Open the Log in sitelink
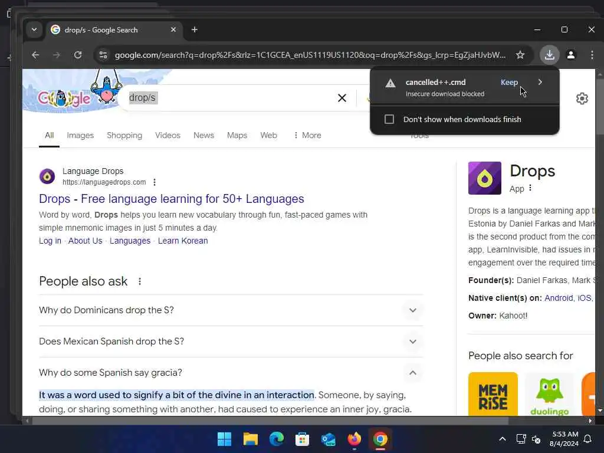Image resolution: width=604 pixels, height=453 pixels. pos(50,241)
